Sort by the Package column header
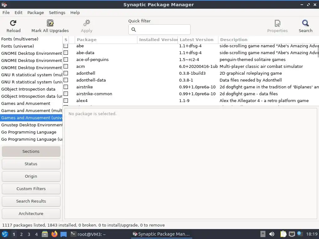This screenshot has height=239, width=319. click(106, 40)
